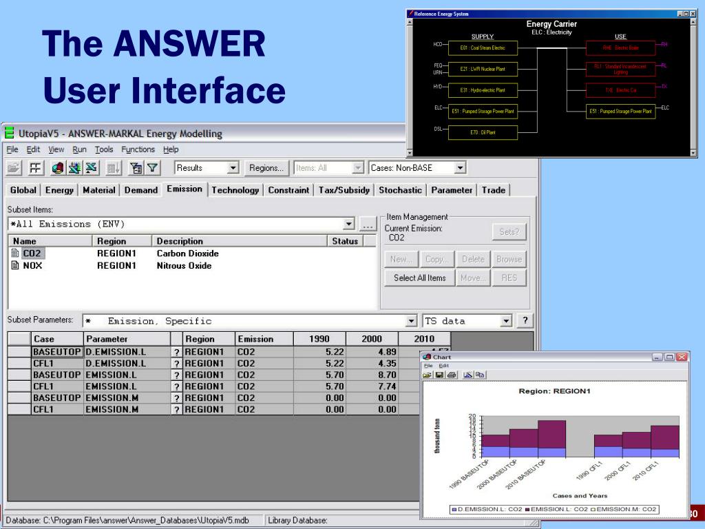Click the purple EMISSION.L bar for 2010 BASEUTOP
Screen dimensions: 705x529
[x=551, y=434]
